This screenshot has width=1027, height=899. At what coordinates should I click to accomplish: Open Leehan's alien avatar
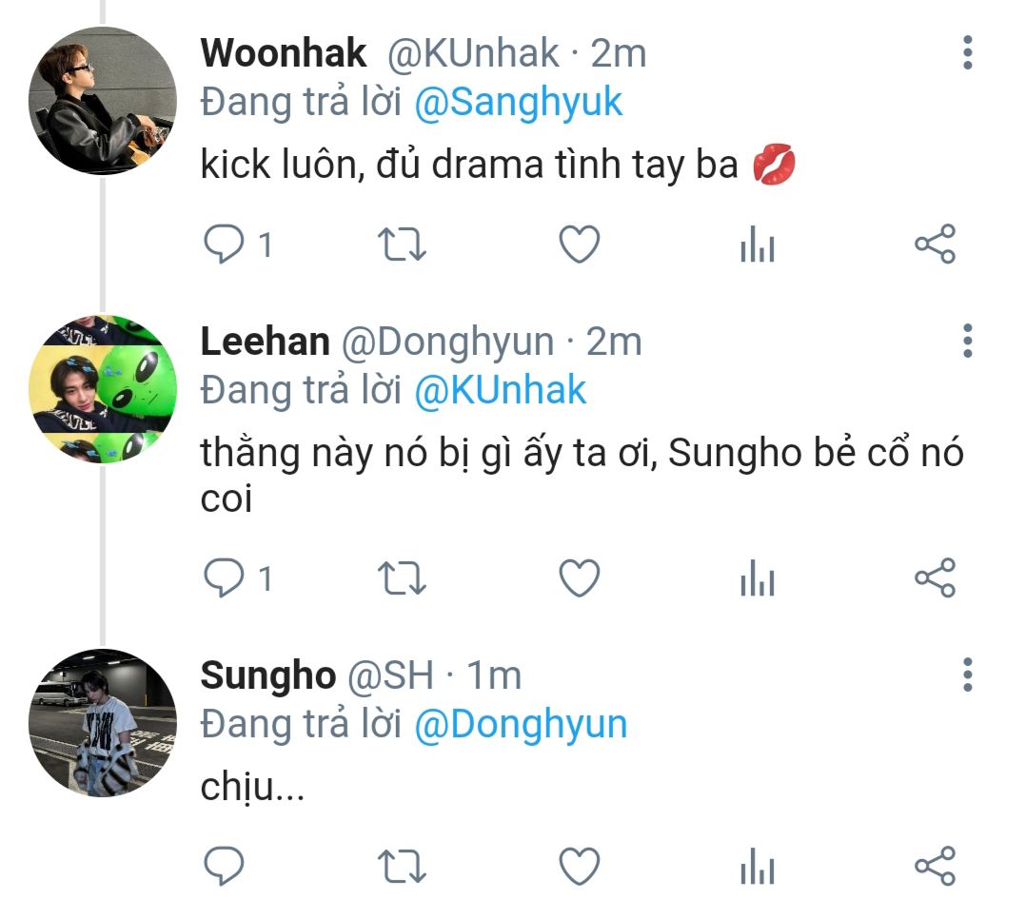(103, 389)
